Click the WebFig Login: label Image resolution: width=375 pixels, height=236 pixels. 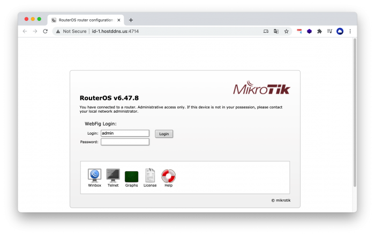click(x=101, y=124)
